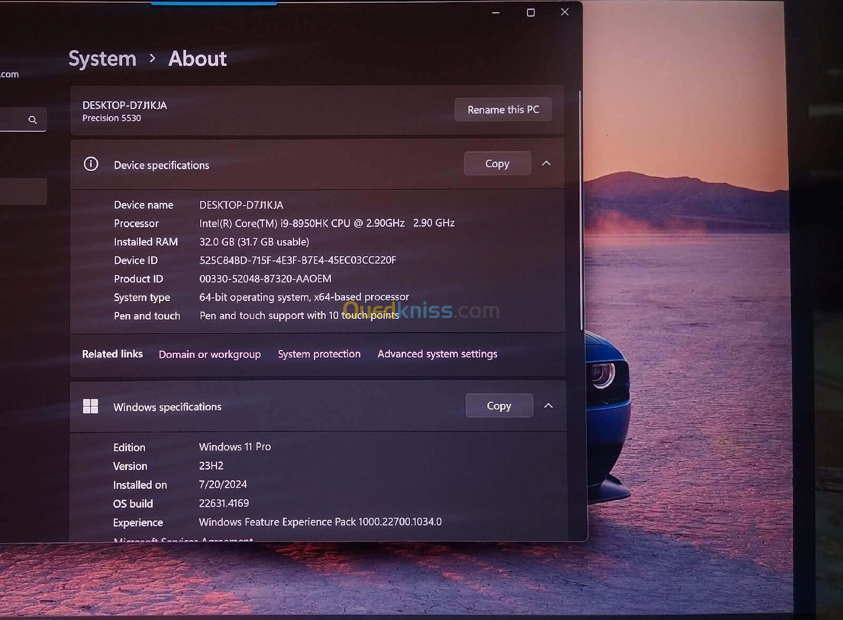Screen dimensions: 843x620
Task: Click the 'Related links' label
Action: 112,354
